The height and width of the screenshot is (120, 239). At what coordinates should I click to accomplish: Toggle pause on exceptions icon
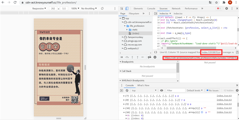coord(155,57)
